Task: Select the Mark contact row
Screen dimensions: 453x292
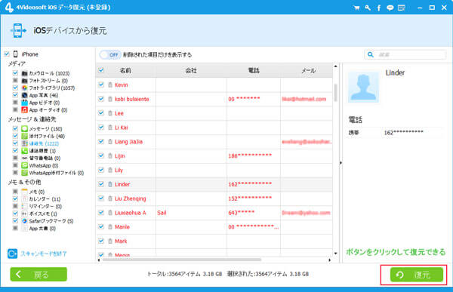Action: click(214, 241)
